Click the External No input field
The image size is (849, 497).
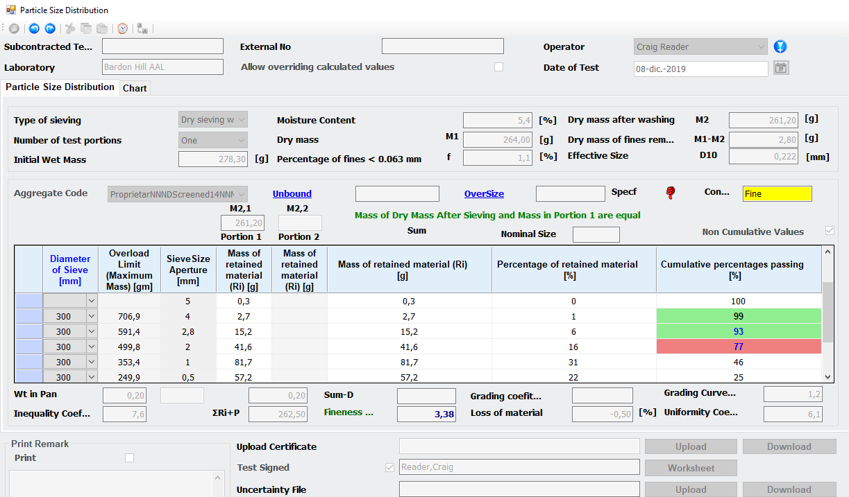(x=442, y=46)
